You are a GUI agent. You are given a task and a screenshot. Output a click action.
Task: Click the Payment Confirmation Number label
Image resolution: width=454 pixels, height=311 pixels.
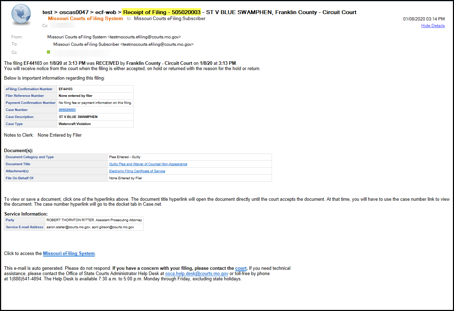pos(31,103)
